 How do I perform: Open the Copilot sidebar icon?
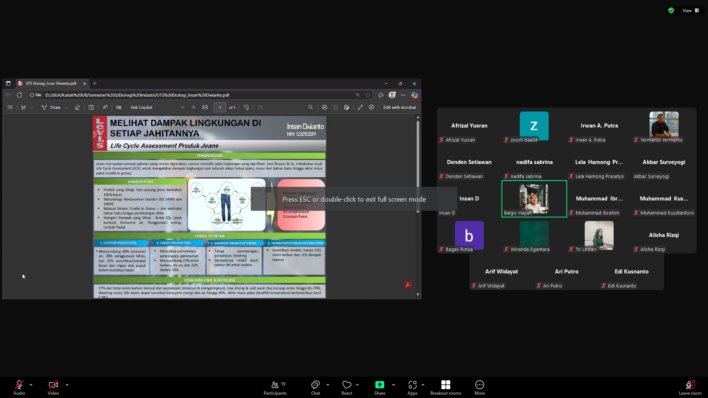415,95
